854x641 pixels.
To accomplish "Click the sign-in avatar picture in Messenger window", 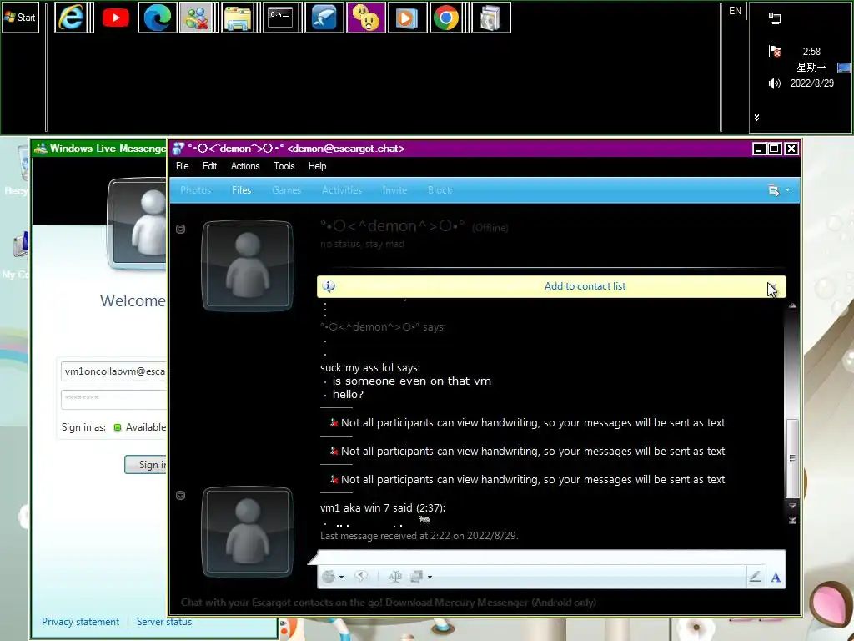I will [x=138, y=224].
